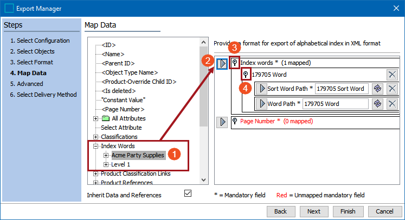Collapse the Index Words tree node

pyautogui.click(x=96, y=146)
